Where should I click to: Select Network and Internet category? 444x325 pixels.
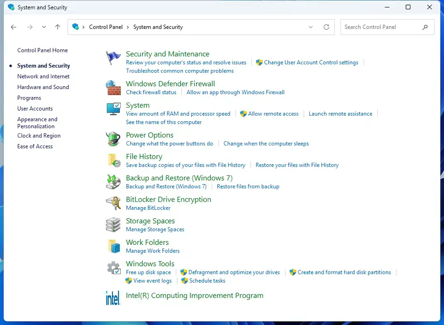[43, 76]
